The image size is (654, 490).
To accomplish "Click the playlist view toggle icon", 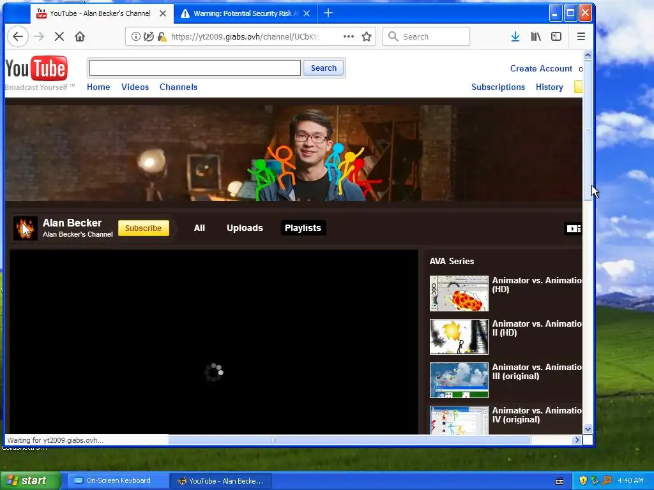I will (573, 228).
